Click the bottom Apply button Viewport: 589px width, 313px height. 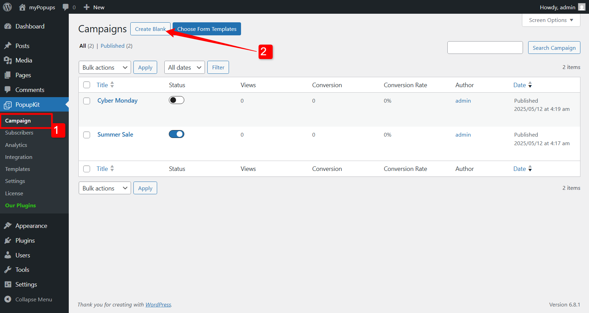point(145,188)
